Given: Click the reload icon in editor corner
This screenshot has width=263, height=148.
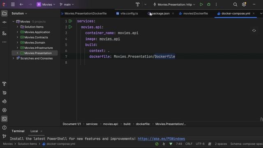Looking at the screenshot, I should click(254, 30).
